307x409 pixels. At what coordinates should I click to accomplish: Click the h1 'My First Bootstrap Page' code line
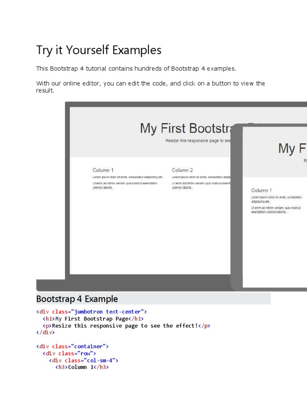93,319
